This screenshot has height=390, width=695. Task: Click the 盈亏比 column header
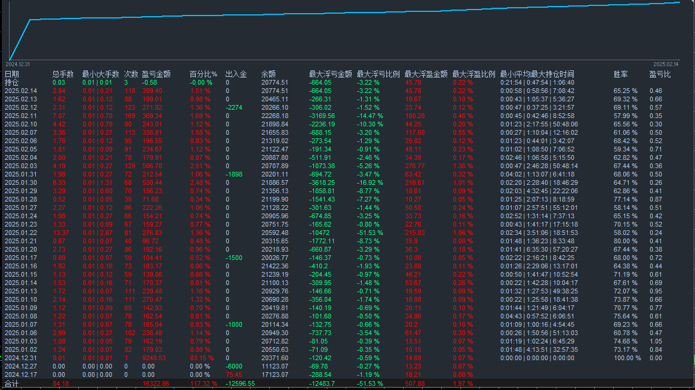point(660,74)
